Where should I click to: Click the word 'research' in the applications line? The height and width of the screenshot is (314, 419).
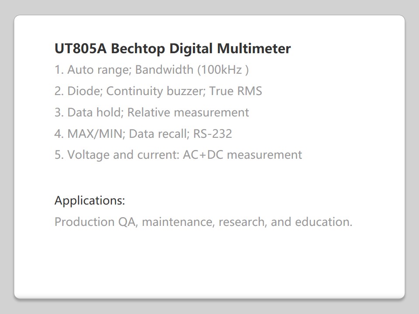[x=241, y=222]
